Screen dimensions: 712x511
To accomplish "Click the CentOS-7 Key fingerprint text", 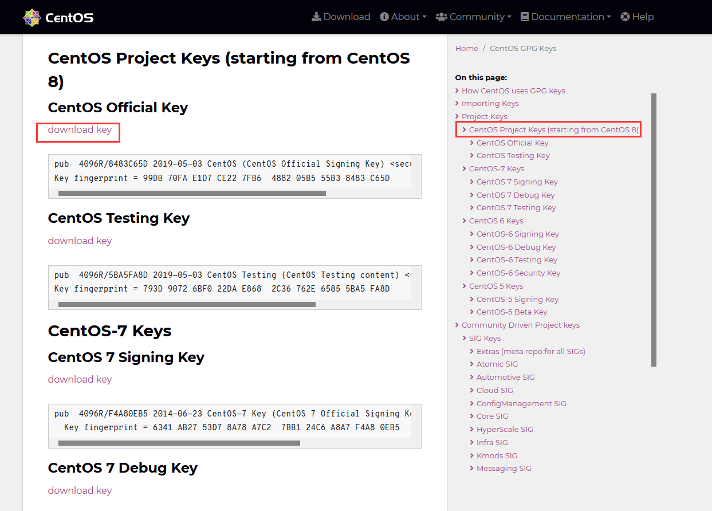I will coord(231,427).
